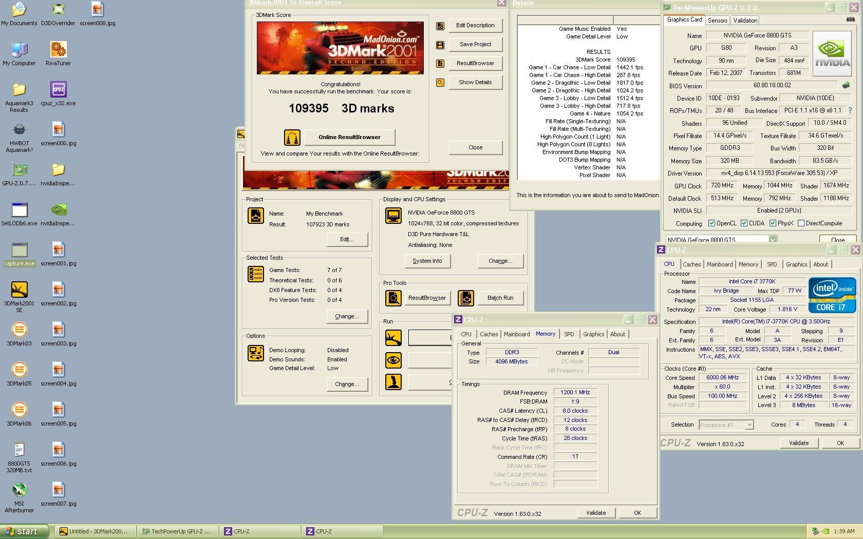Open the RivaTuner desktop icon
Screen dimensions: 863x539
[58, 50]
